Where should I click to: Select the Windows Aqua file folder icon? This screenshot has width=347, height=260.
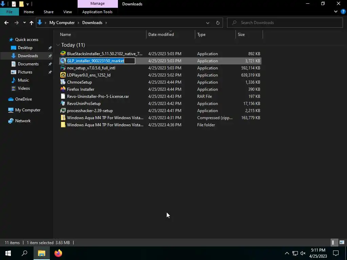click(63, 125)
